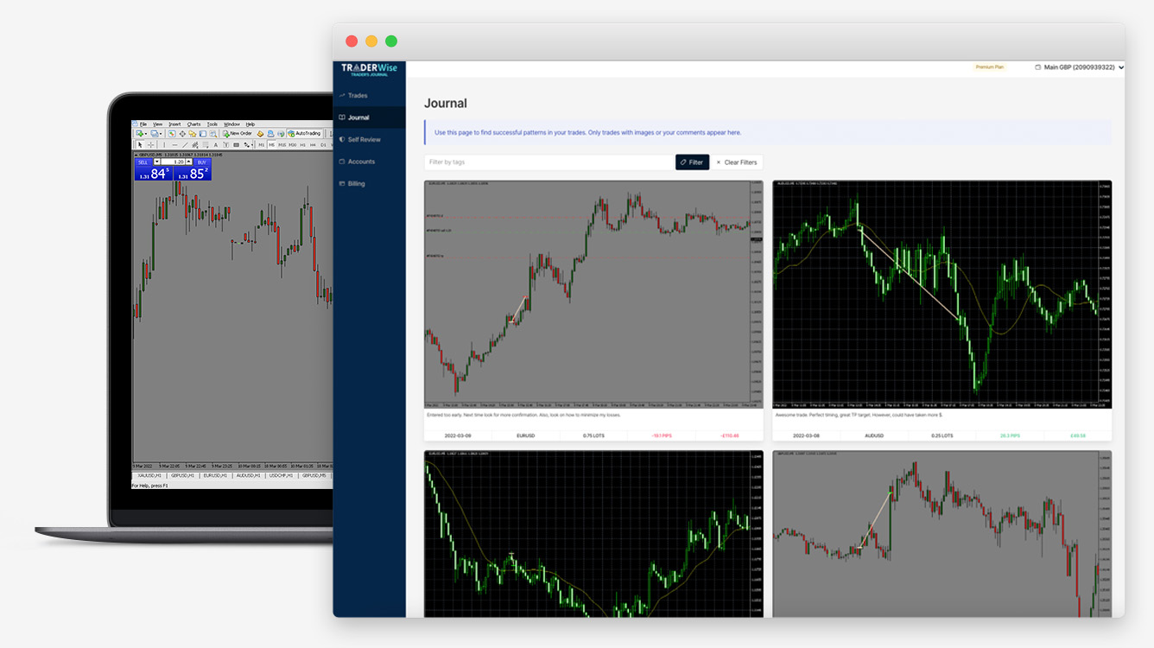Click the Billing card icon in the sidebar
The height and width of the screenshot is (648, 1154).
[x=342, y=184]
